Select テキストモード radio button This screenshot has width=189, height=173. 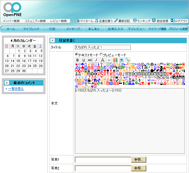pyautogui.click(x=76, y=55)
